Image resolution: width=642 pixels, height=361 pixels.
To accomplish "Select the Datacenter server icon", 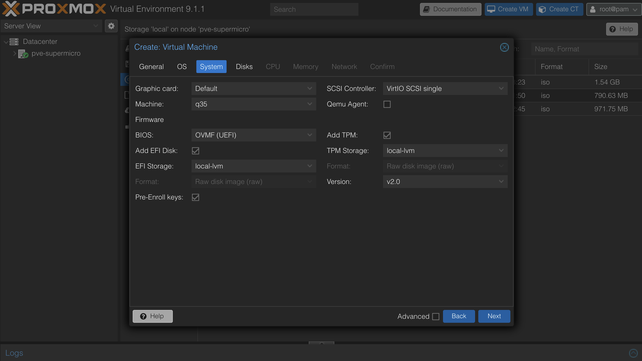I will click(14, 41).
